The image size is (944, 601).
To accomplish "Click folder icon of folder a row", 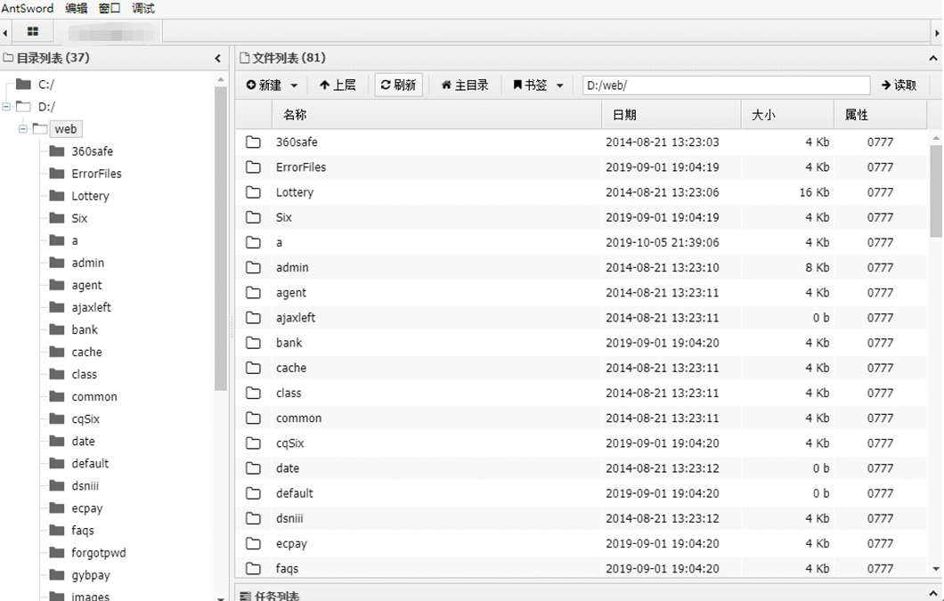I will 254,242.
